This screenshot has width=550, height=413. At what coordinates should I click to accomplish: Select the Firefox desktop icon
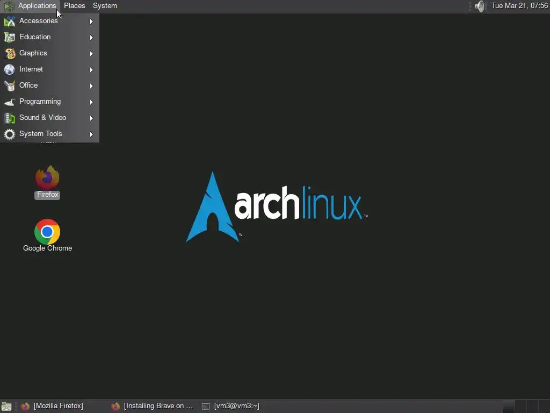point(47,182)
